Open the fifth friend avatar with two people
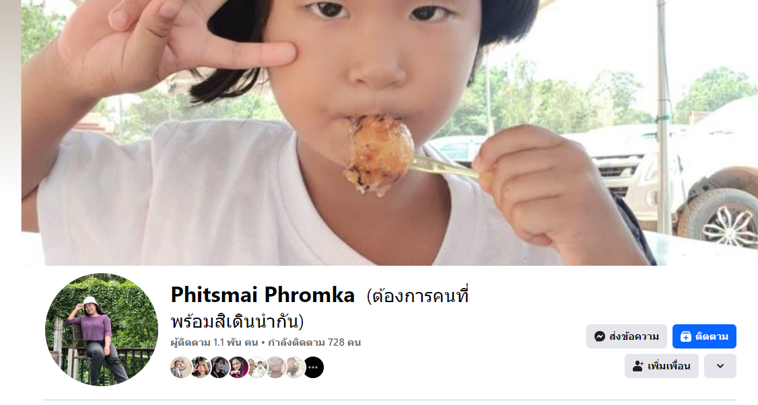 point(256,367)
